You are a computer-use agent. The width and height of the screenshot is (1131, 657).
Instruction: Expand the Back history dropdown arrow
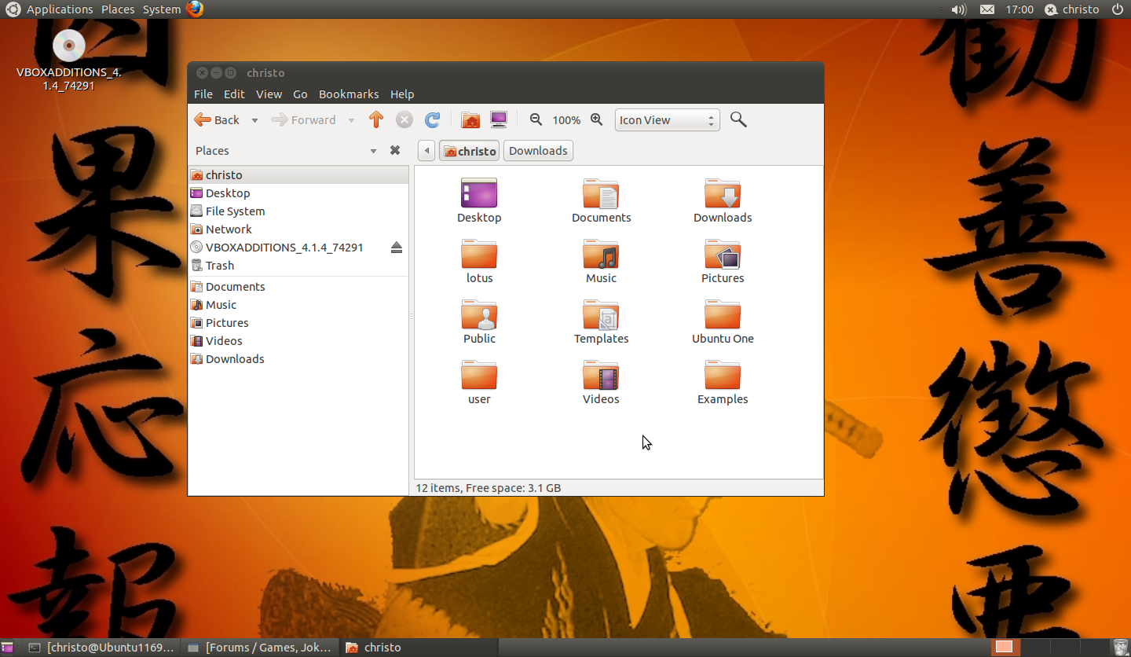coord(254,120)
